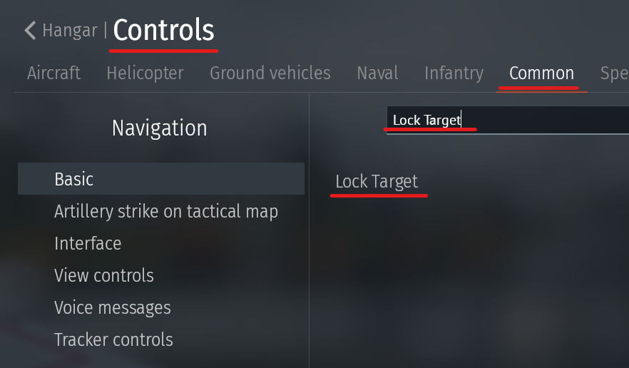Go to the Voice messages section

[112, 308]
